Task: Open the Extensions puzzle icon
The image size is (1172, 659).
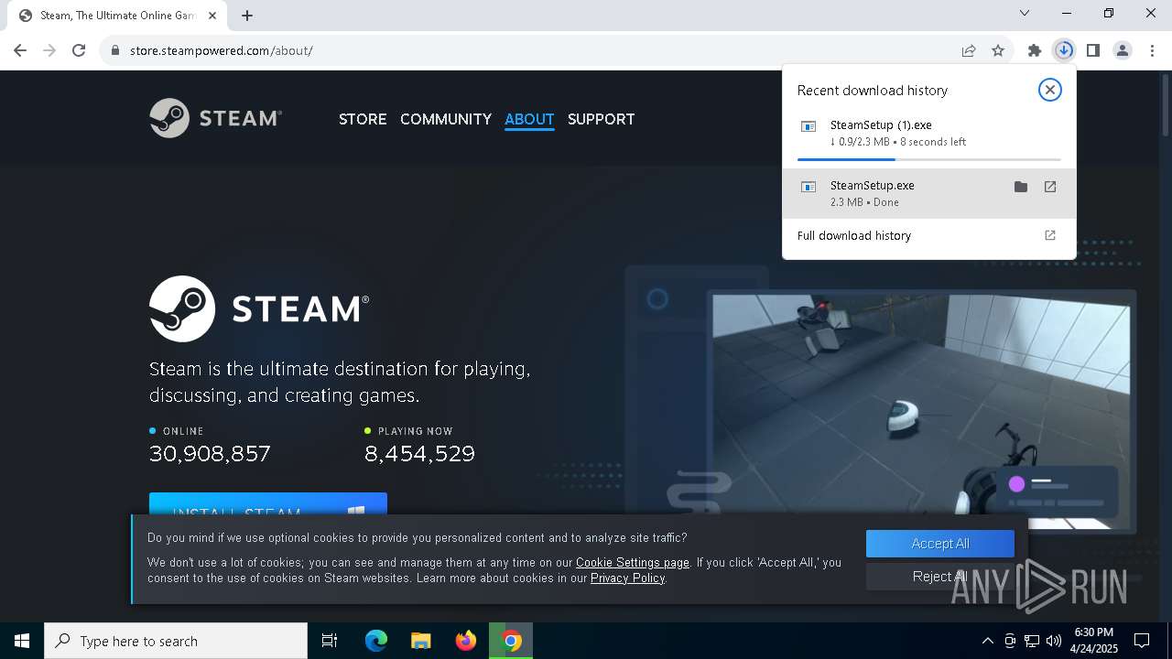Action: [x=1035, y=50]
